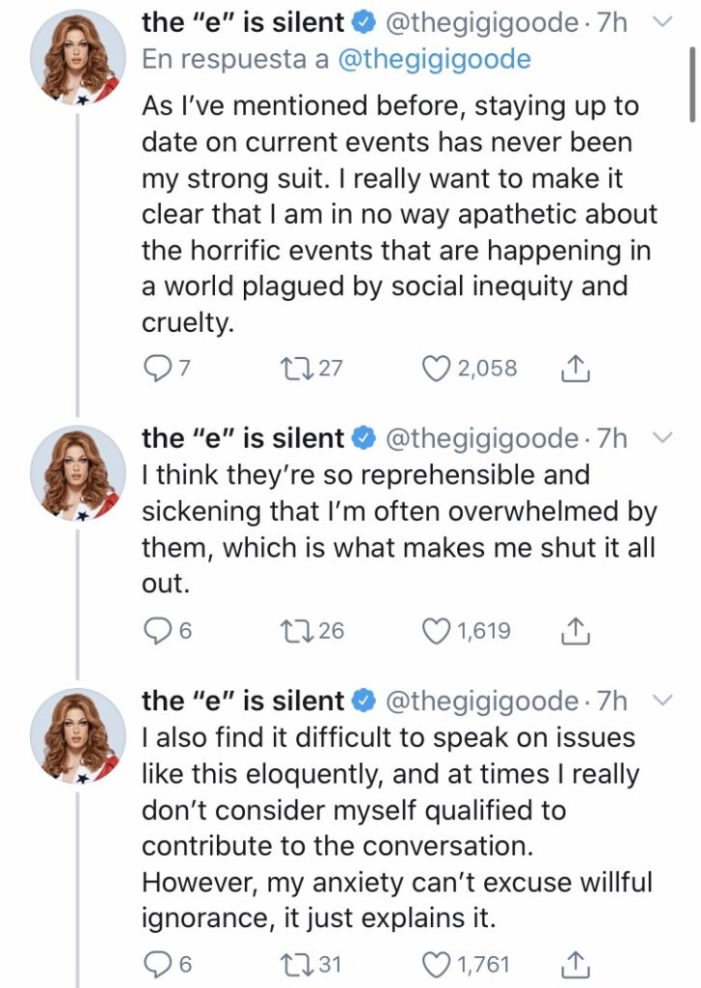
Task: Retweet the tweet with 31 retweets
Action: tap(289, 963)
